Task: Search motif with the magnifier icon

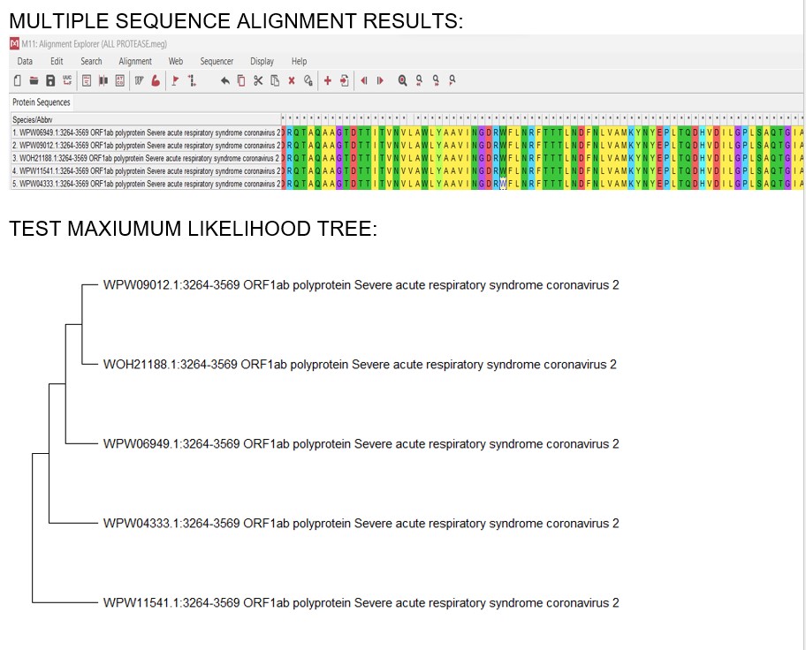Action: tap(402, 80)
